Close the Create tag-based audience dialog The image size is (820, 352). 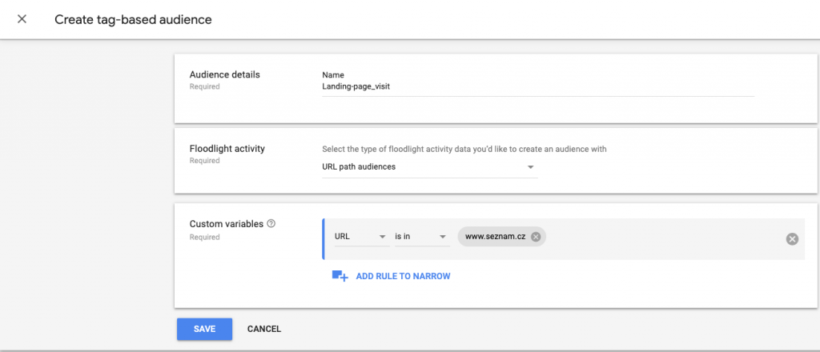click(22, 19)
